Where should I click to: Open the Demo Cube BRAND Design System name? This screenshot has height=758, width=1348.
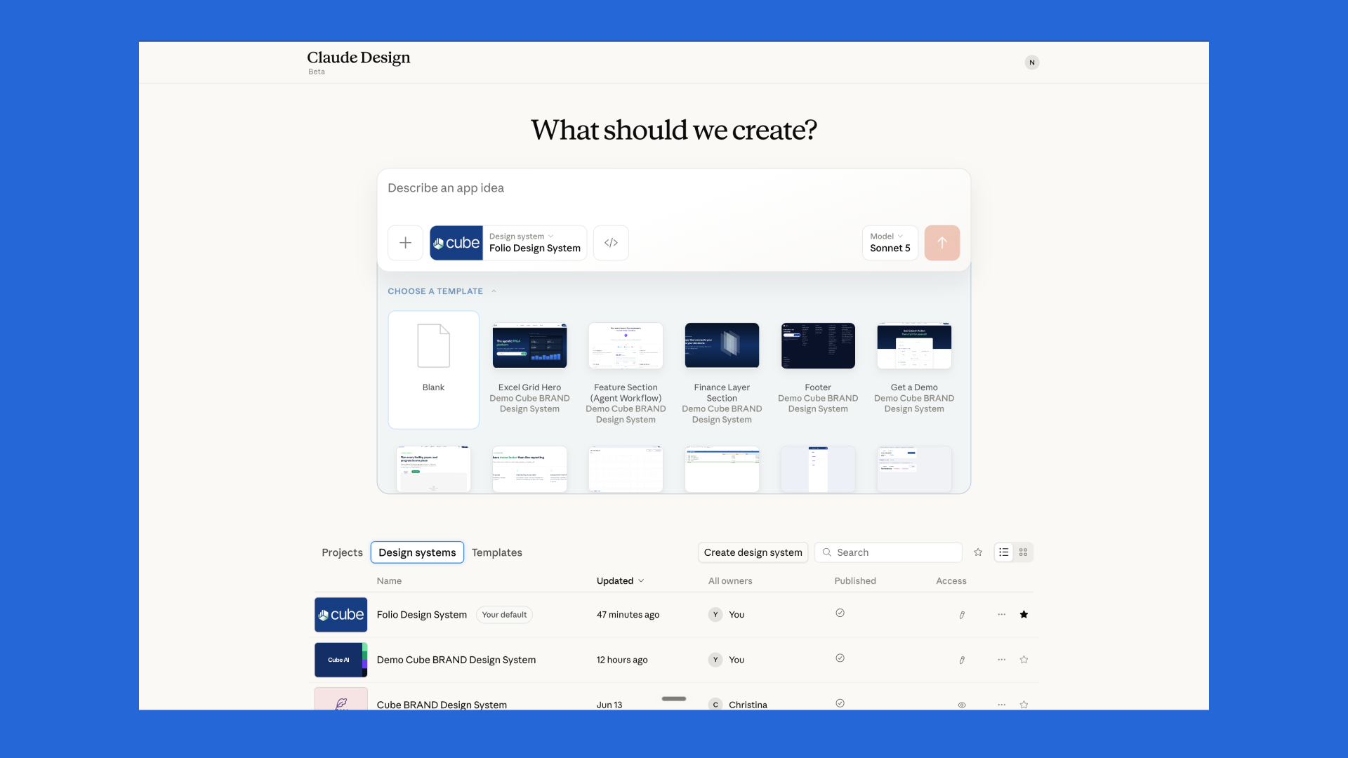(x=456, y=660)
